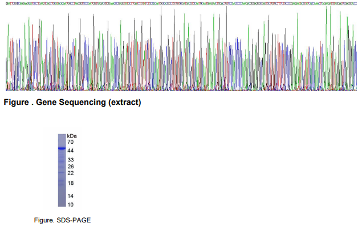Click the 22 kDa marker label
Image resolution: width=362 pixels, height=227 pixels.
[71, 173]
